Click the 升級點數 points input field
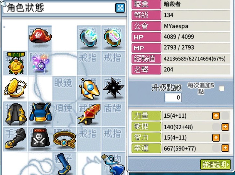The width and height of the screenshot is (235, 175). pos(173,98)
